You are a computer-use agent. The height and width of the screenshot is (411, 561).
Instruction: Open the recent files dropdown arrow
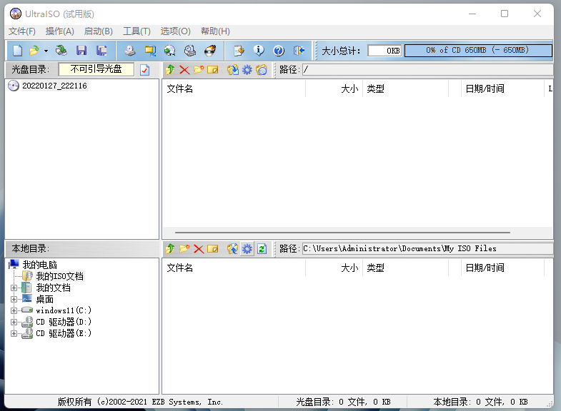[x=46, y=51]
